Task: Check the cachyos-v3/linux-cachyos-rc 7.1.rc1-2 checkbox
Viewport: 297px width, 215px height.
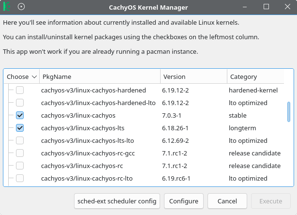Action: point(20,166)
